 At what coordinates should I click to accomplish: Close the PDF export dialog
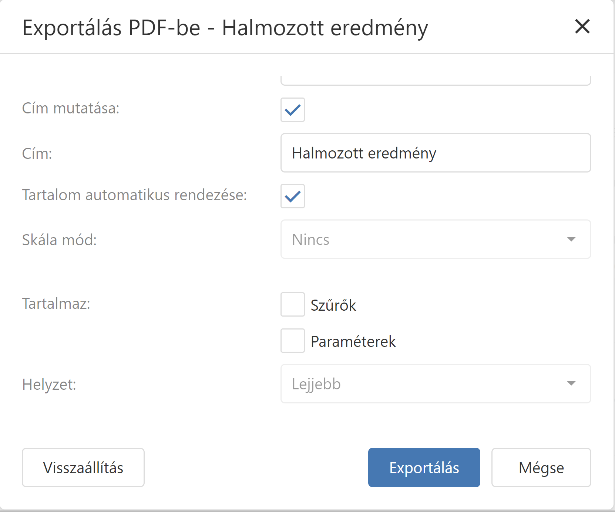[582, 27]
